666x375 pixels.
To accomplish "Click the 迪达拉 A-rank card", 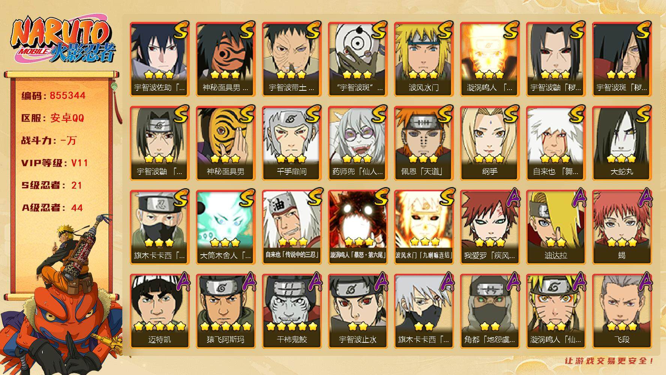I will (x=556, y=227).
